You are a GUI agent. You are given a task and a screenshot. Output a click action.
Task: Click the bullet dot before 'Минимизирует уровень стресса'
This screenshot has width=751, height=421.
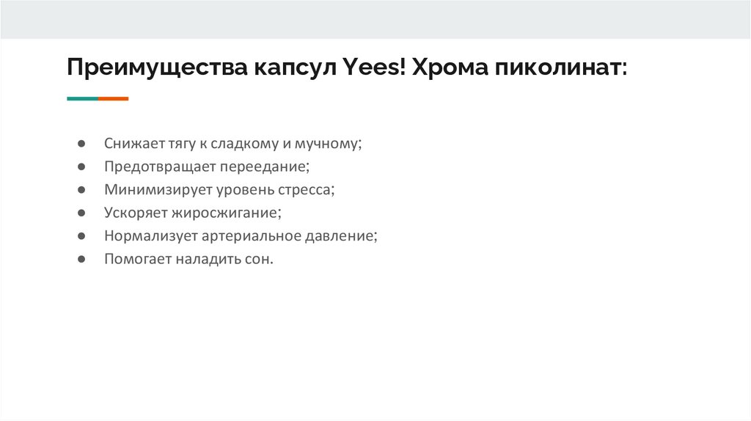click(x=82, y=190)
